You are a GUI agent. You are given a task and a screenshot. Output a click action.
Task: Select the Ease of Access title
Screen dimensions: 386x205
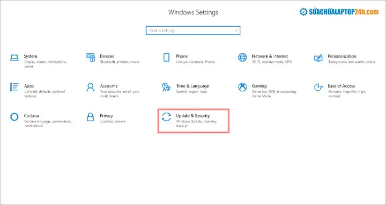coord(341,86)
